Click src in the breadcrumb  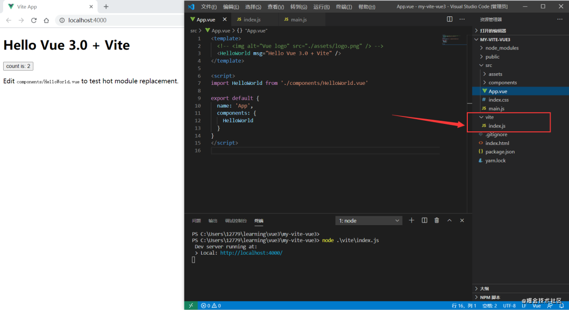pos(194,31)
